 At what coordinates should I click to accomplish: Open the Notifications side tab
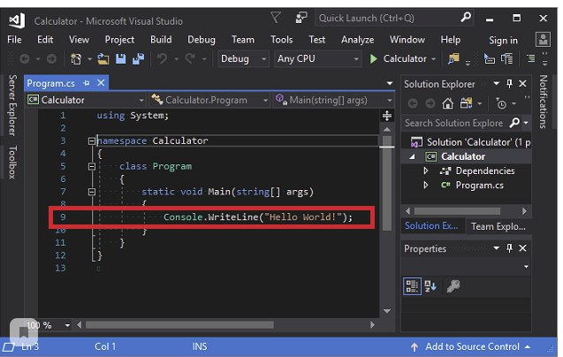[x=544, y=102]
